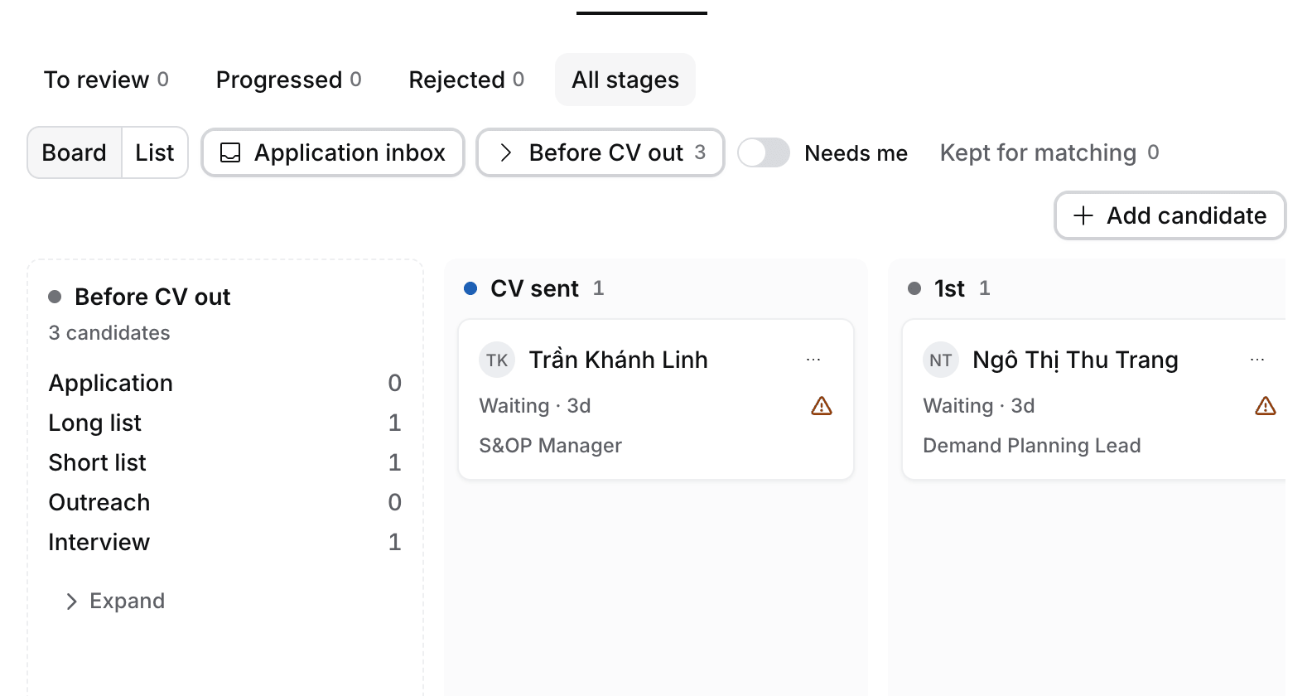Click the S&OP Manager job title

550,446
